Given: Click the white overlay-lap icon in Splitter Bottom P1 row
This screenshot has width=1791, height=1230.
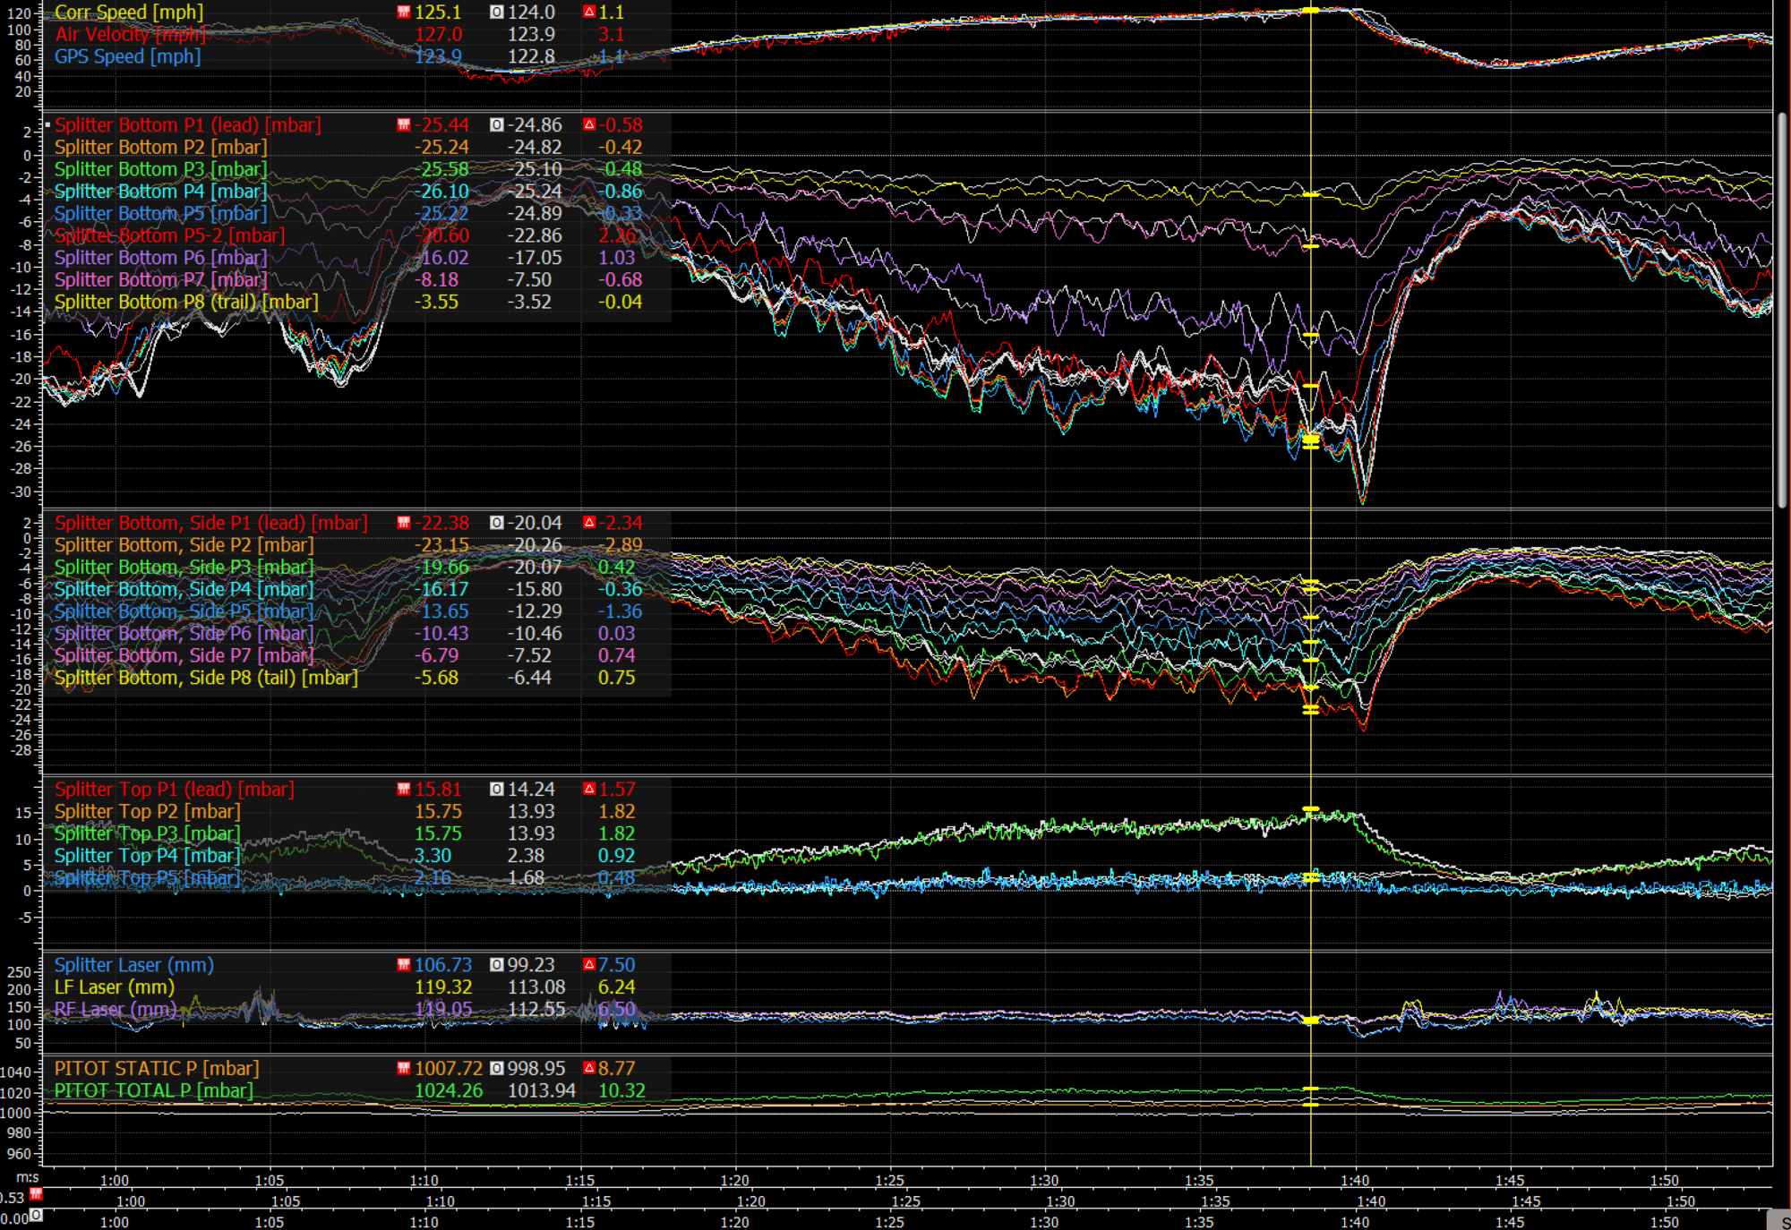Looking at the screenshot, I should coord(497,125).
